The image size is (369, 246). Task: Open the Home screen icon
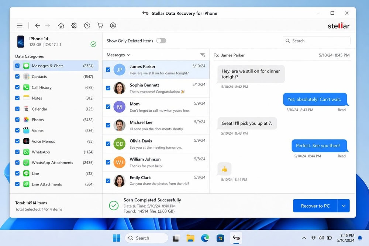click(61, 25)
